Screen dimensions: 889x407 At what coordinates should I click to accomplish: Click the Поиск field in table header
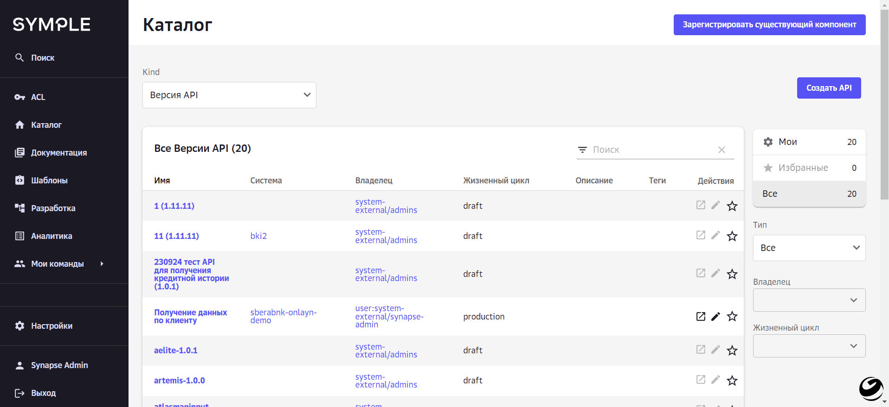(652, 150)
